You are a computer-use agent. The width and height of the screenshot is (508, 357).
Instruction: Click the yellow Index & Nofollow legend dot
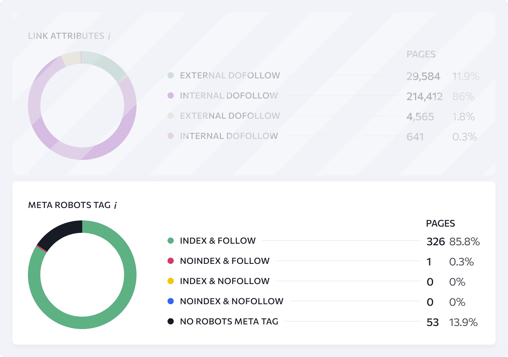click(x=171, y=281)
